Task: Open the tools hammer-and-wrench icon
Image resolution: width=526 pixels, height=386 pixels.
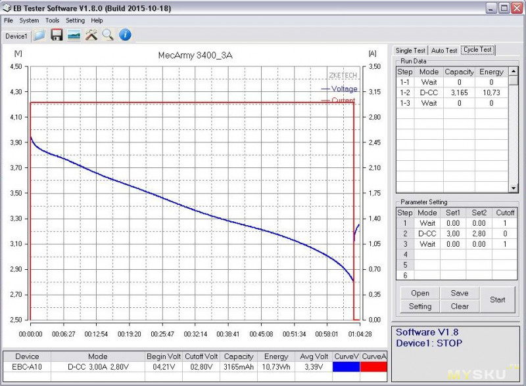Action: (91, 35)
